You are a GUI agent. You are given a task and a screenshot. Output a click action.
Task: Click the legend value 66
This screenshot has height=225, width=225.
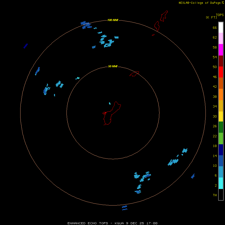(x=215, y=28)
